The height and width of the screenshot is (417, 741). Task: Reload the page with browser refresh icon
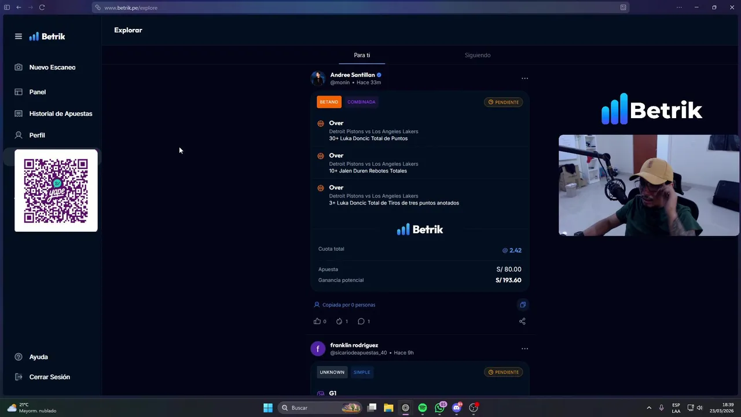coord(42,8)
